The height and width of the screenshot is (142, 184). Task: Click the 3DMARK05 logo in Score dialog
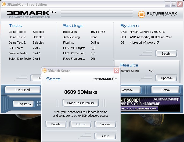[105, 79]
